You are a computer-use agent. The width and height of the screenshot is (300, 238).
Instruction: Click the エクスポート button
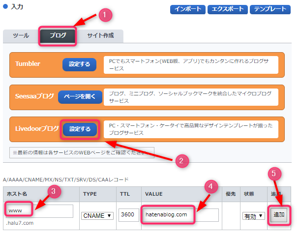(x=228, y=9)
